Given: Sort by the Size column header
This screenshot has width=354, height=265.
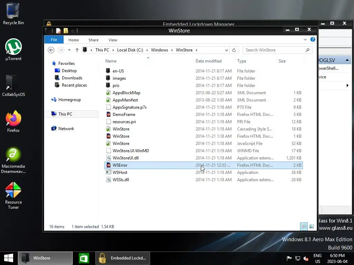Looking at the screenshot, I should tap(290, 61).
